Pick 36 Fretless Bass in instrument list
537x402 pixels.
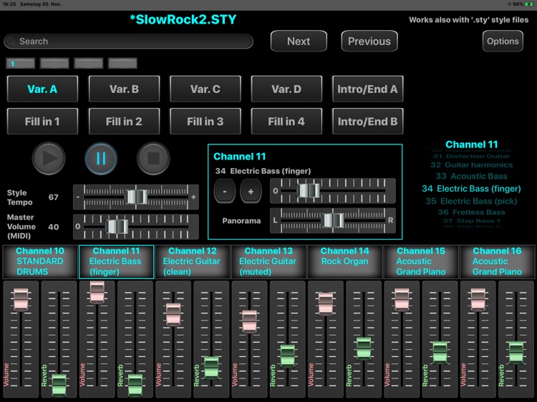[x=471, y=212]
